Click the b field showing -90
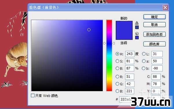This screenshot has height=109, width=174. 157,68
